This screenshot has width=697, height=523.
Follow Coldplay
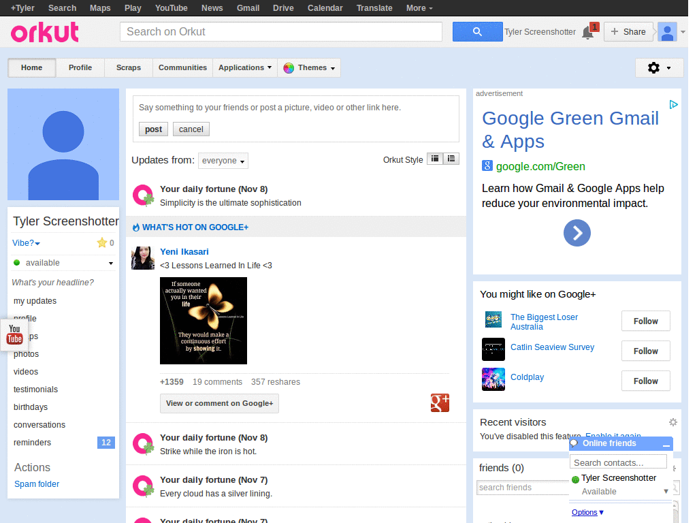645,381
